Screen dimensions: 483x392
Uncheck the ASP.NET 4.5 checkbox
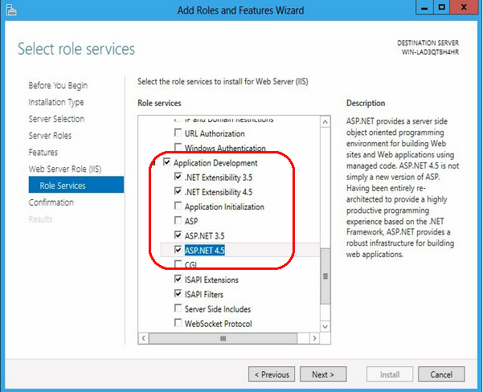178,250
